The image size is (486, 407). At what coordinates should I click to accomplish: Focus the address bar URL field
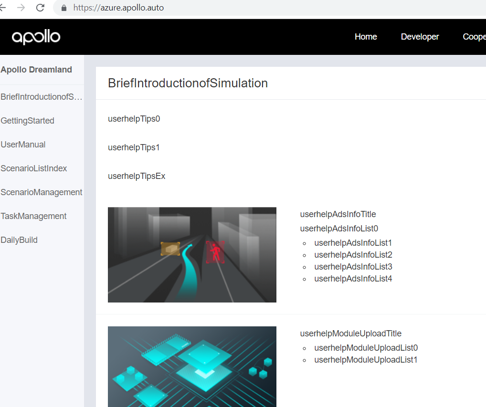[x=270, y=8]
